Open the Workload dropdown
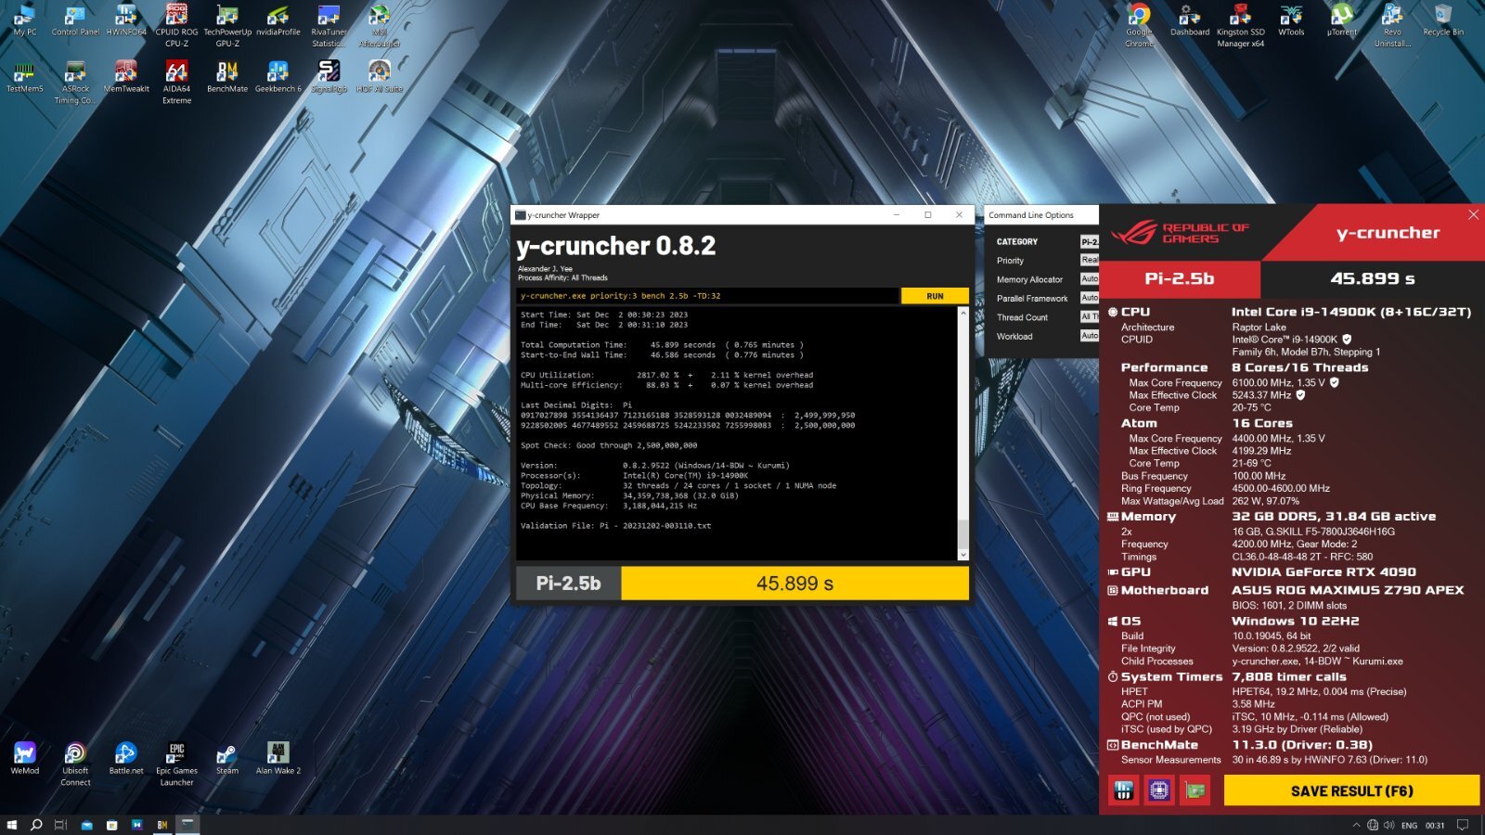The width and height of the screenshot is (1485, 835). point(1090,336)
